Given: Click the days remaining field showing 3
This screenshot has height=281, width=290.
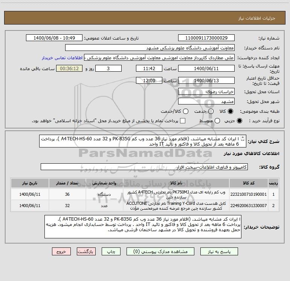Looking at the screenshot, I should coord(108,69).
